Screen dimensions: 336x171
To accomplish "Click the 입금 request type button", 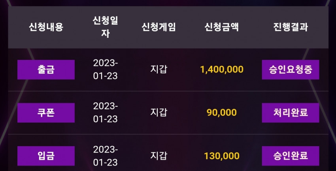I will 46,156.
